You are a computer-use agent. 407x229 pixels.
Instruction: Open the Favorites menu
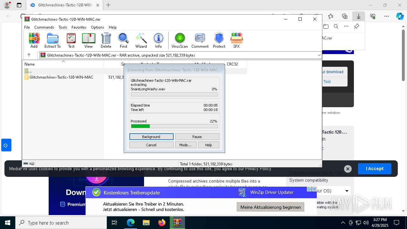coord(79,27)
